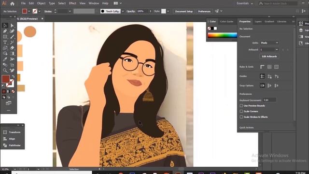
Task: Pick the Eyedropper tool
Action: [x=5, y=59]
